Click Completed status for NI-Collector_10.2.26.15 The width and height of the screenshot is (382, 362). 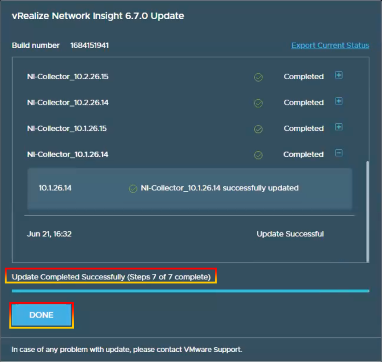click(304, 76)
